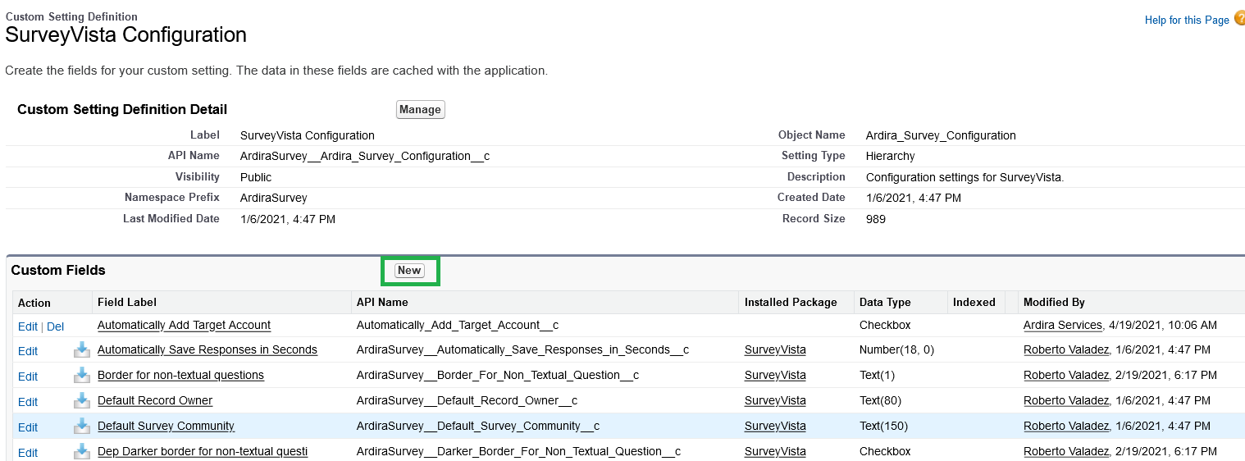Edit the Default Survey Community row
Screen dimensions: 1245x461
coord(27,427)
